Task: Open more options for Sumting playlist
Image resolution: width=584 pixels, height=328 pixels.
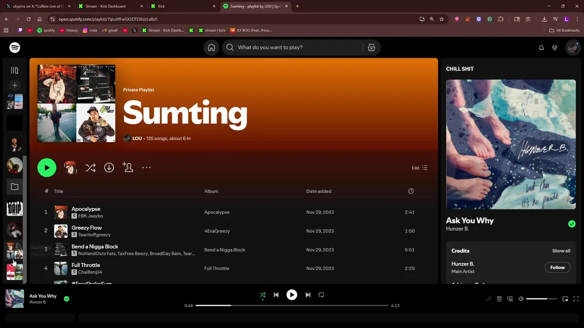Action: click(146, 168)
